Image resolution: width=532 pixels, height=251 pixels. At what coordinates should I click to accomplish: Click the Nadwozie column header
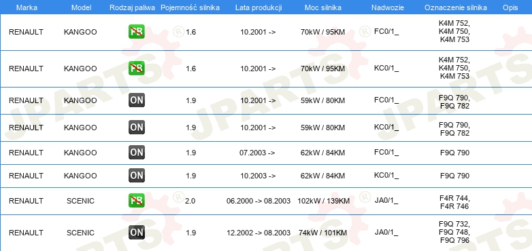point(388,7)
